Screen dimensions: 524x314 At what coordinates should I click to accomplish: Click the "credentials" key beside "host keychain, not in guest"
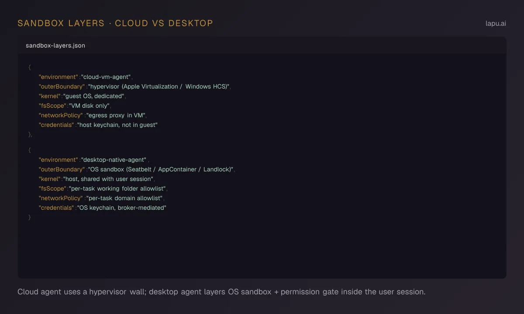(56, 125)
